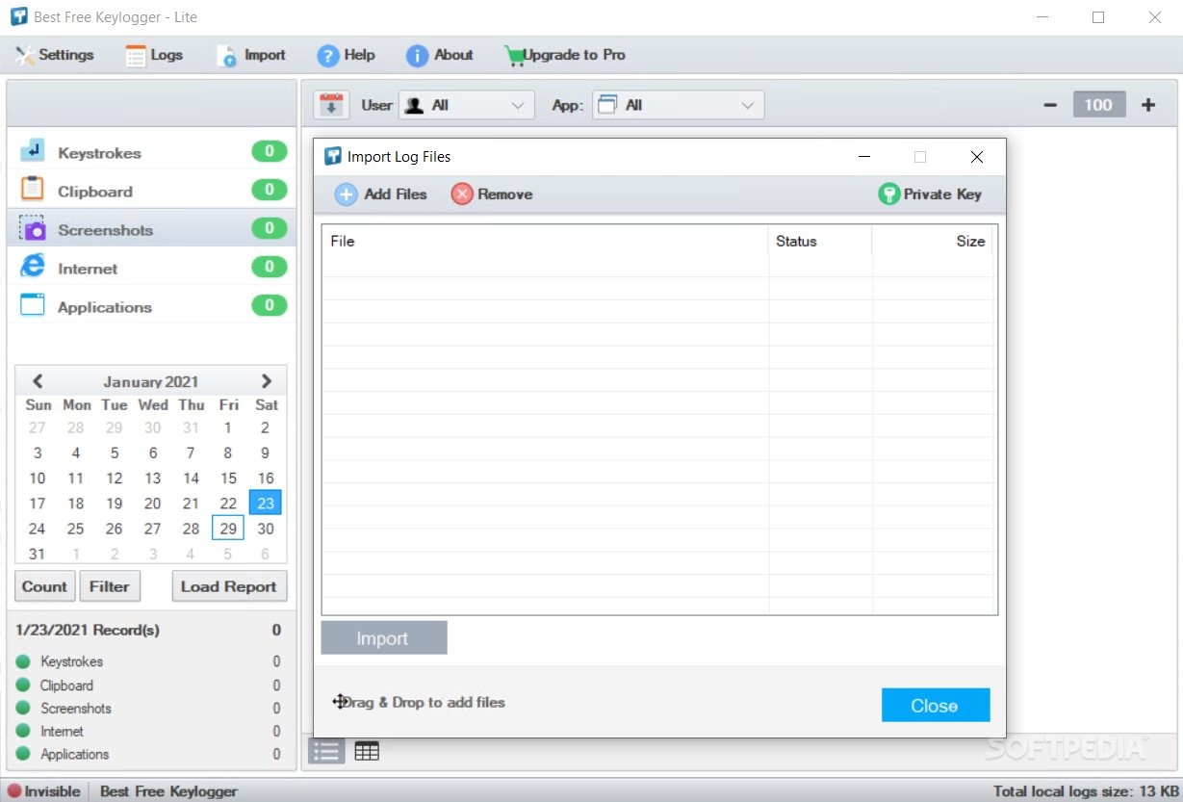Go to next month in calendar
Image resolution: width=1183 pixels, height=802 pixels.
(x=267, y=381)
